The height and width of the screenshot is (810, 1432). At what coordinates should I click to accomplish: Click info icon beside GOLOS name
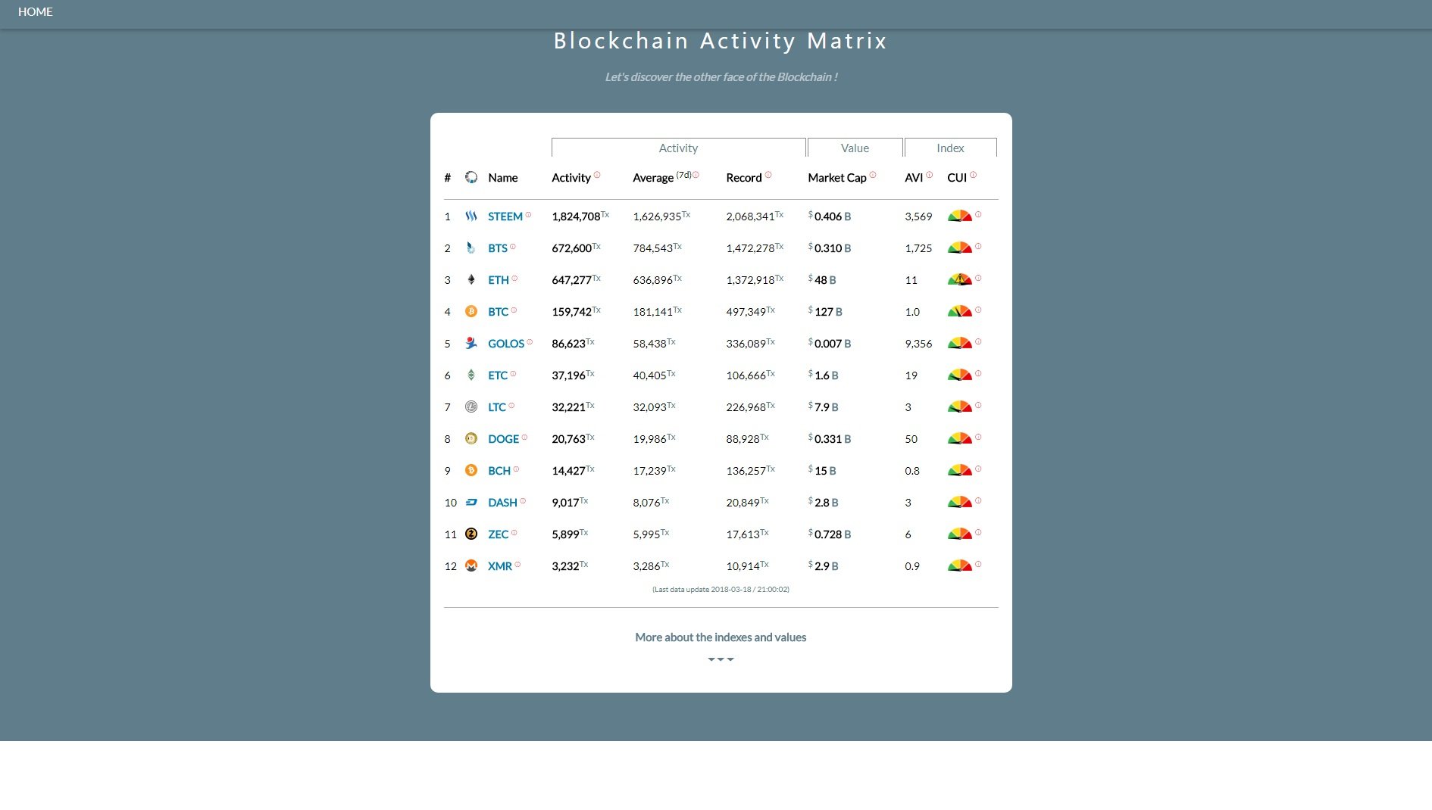(530, 342)
